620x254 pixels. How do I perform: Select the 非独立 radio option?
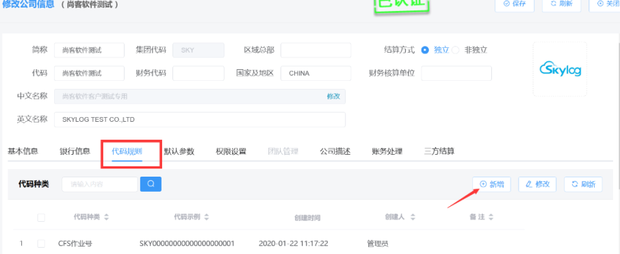(x=456, y=50)
